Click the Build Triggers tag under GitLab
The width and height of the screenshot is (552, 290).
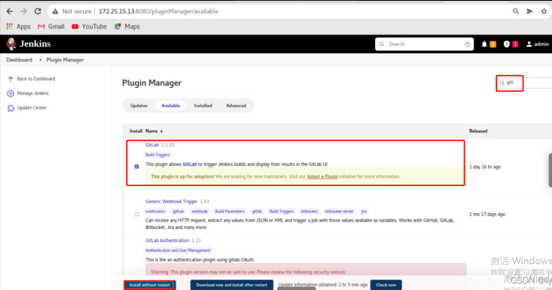click(x=157, y=155)
